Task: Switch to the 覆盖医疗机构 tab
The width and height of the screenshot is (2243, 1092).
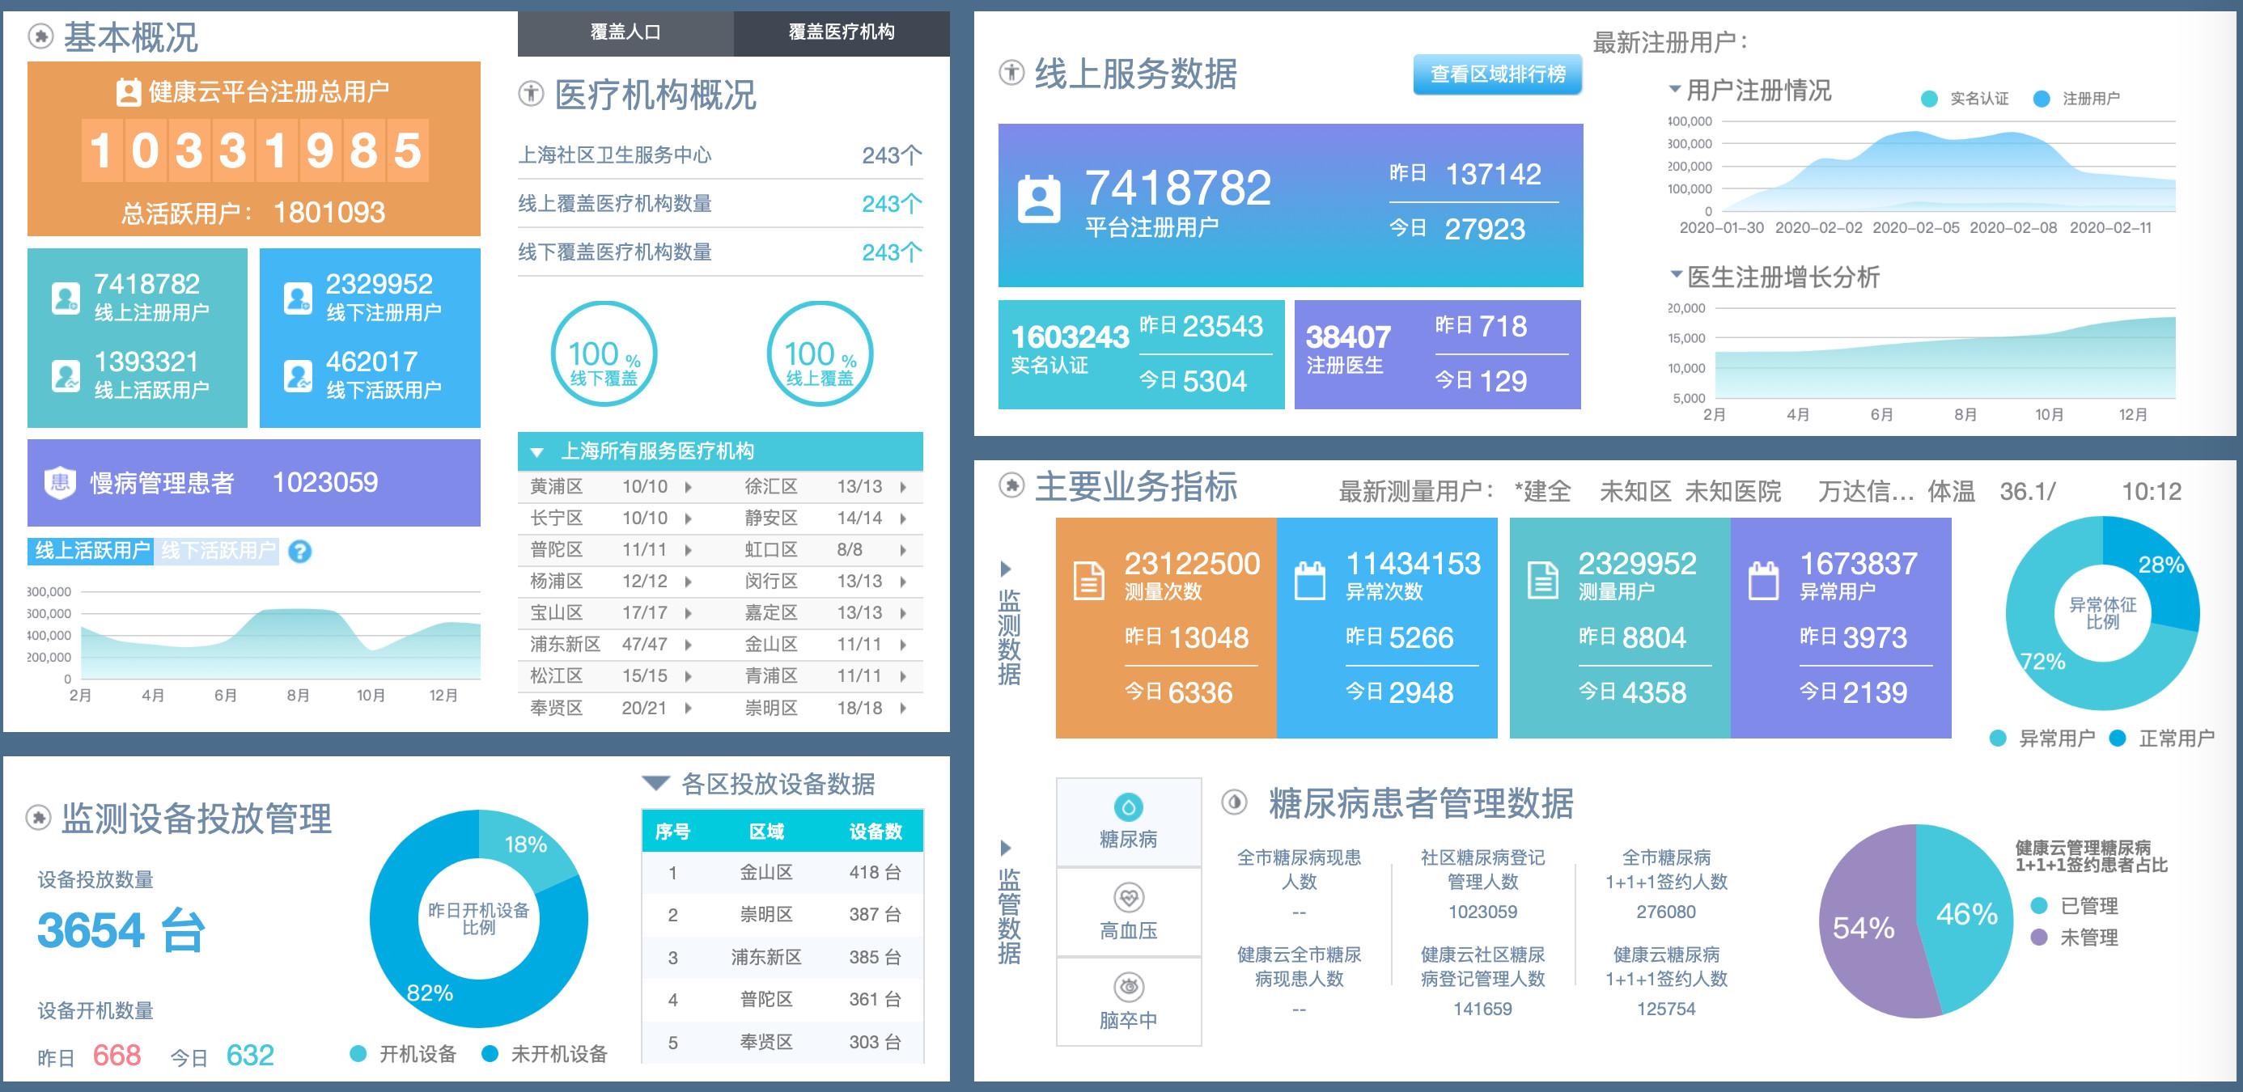Action: (x=842, y=33)
